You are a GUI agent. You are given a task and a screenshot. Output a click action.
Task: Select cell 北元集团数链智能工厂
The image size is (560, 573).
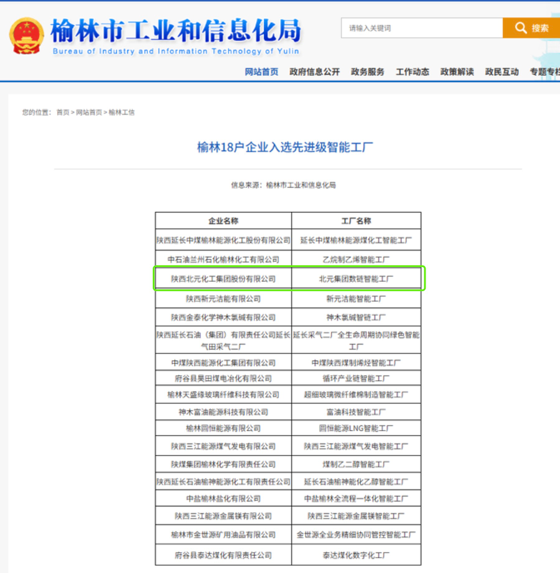pyautogui.click(x=357, y=279)
